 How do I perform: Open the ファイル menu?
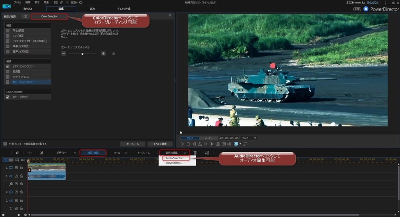click(x=18, y=2)
